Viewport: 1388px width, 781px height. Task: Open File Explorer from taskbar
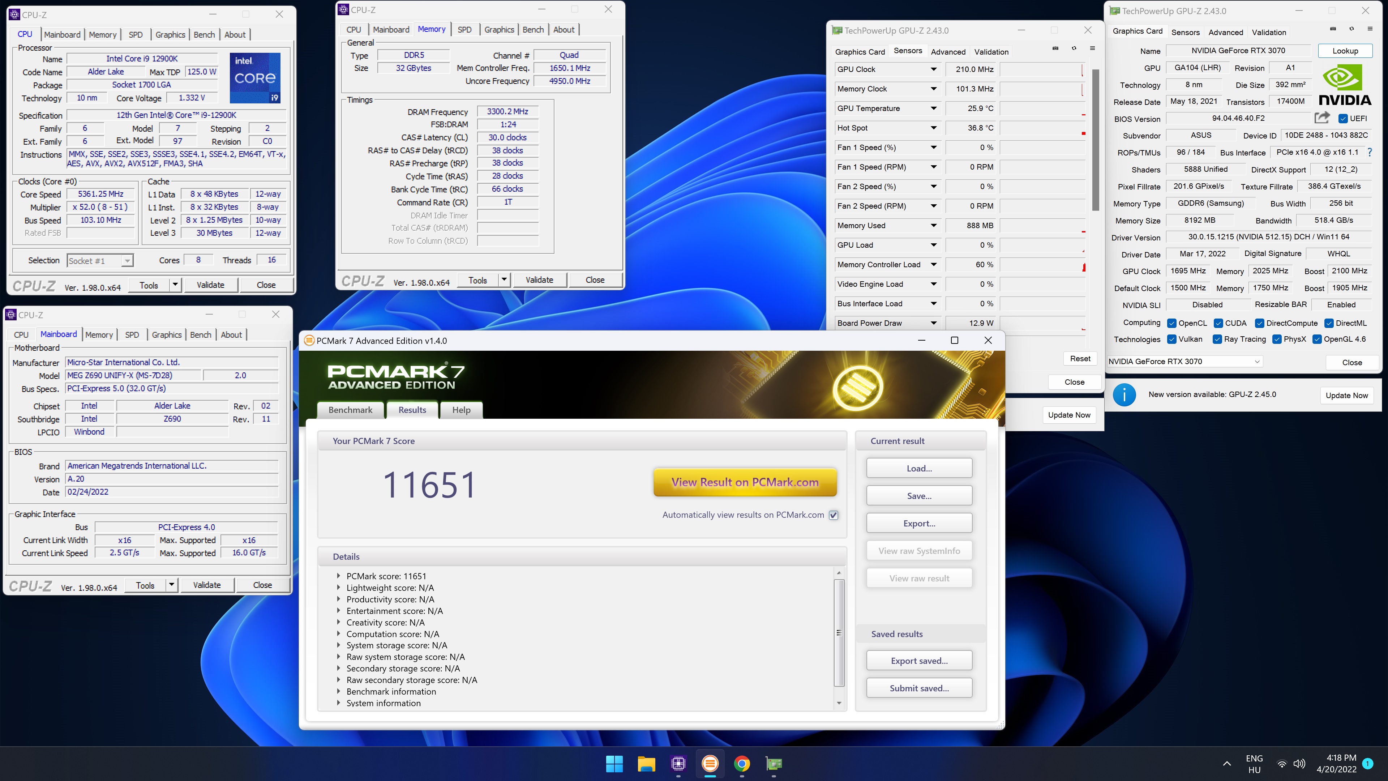[x=646, y=763]
